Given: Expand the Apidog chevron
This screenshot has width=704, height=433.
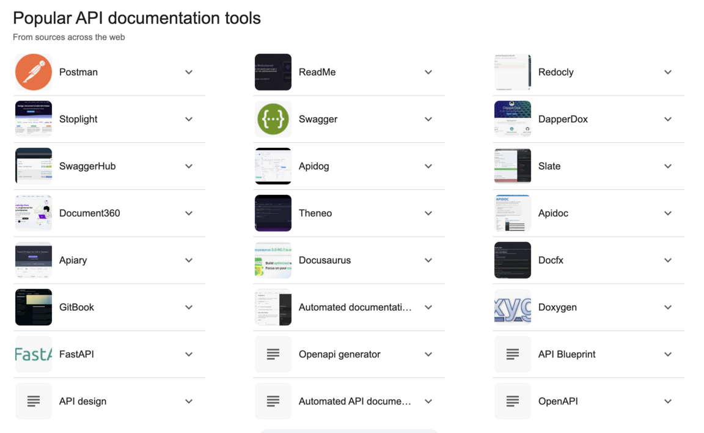Looking at the screenshot, I should pyautogui.click(x=428, y=166).
